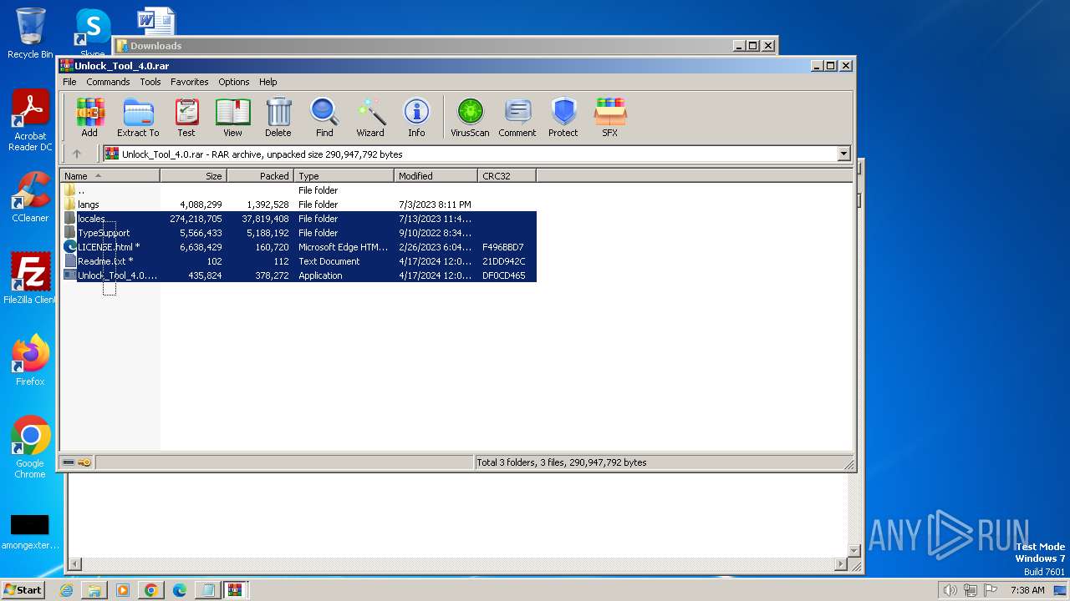Select the Unlock_Tool_4.0 application file
This screenshot has height=601, width=1070.
[x=298, y=275]
